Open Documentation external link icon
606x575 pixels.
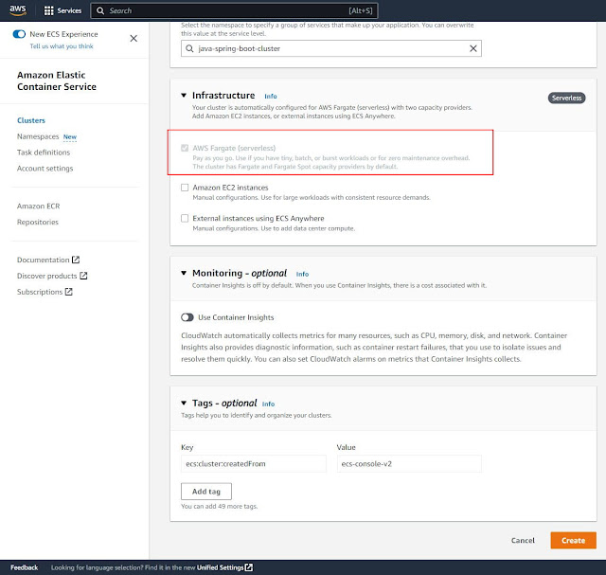click(76, 260)
